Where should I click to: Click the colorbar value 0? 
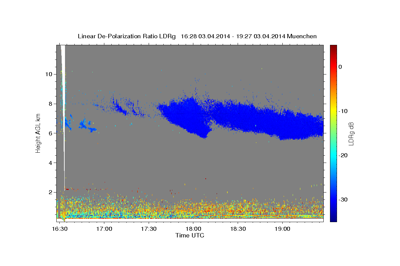click(x=340, y=67)
